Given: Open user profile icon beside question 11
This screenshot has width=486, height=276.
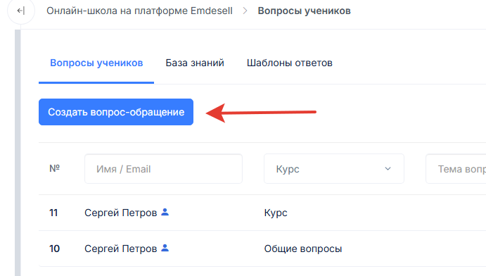Looking at the screenshot, I should 165,212.
